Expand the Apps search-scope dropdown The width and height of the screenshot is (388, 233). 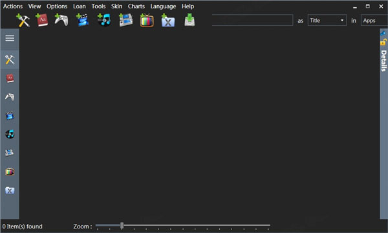(x=374, y=20)
